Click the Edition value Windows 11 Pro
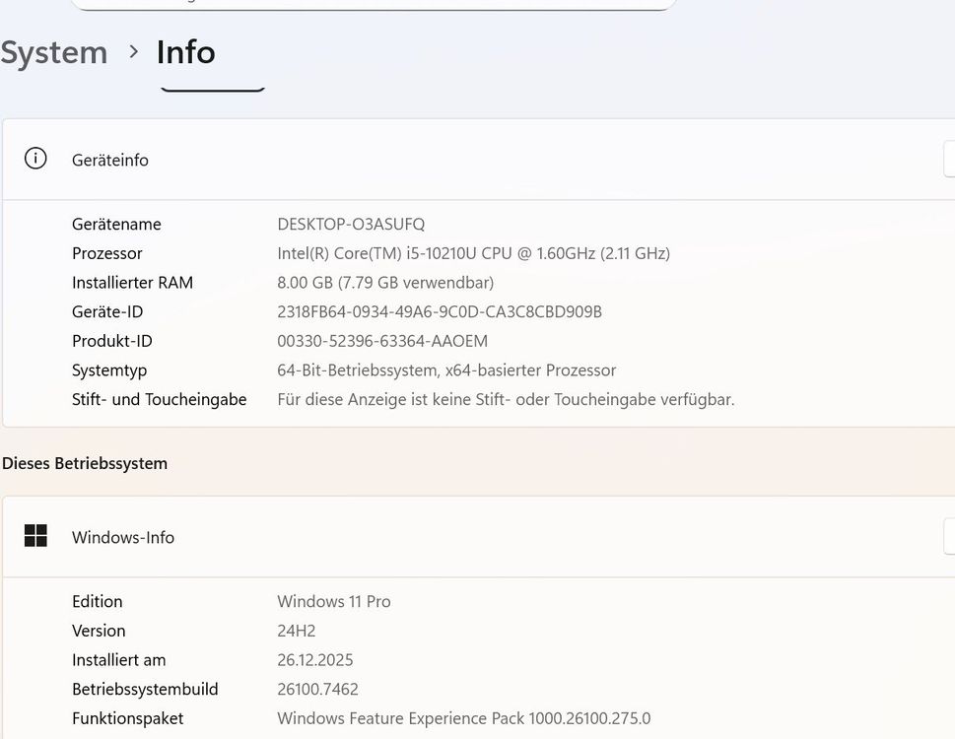The height and width of the screenshot is (739, 955). pyautogui.click(x=333, y=601)
